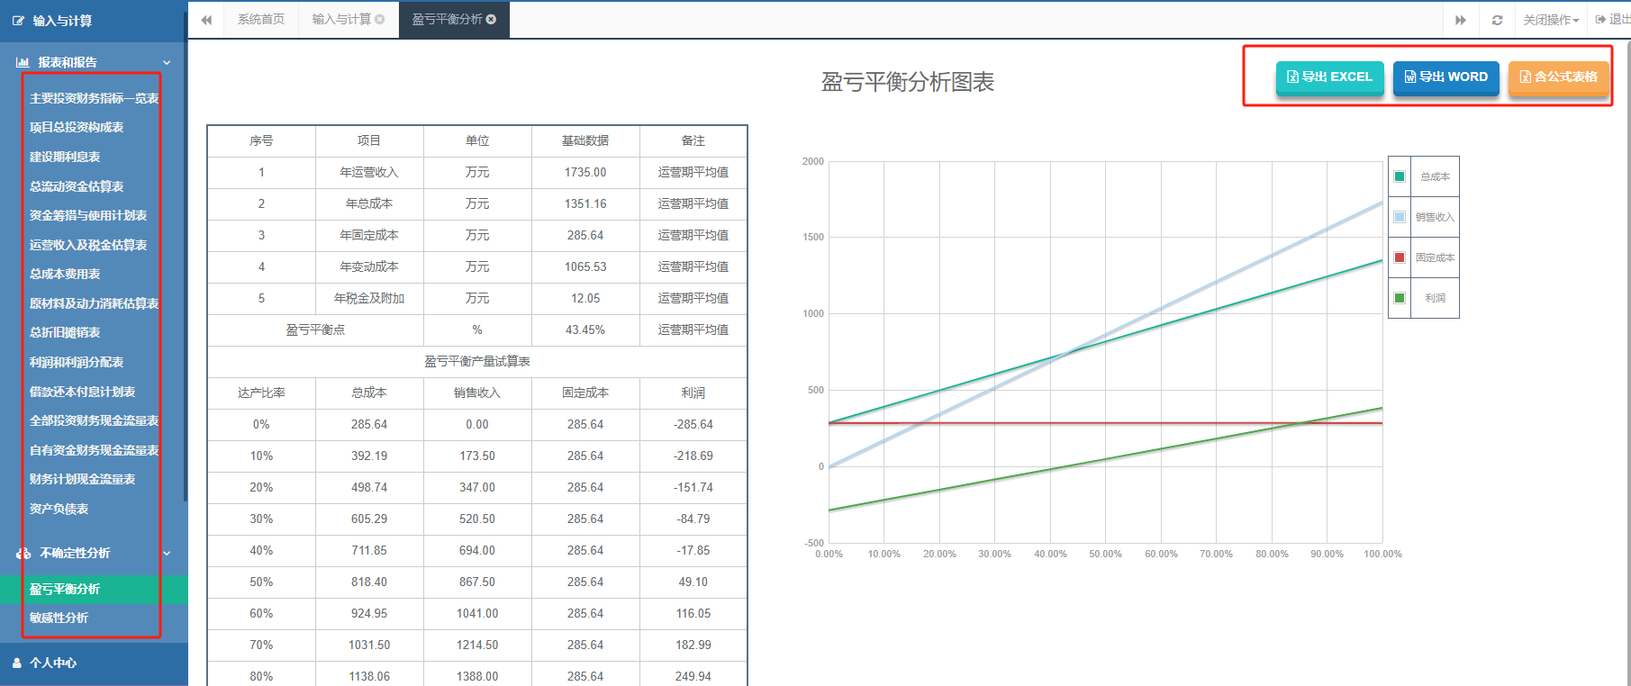
Task: Click the 年运营收入 table cell
Action: [369, 173]
